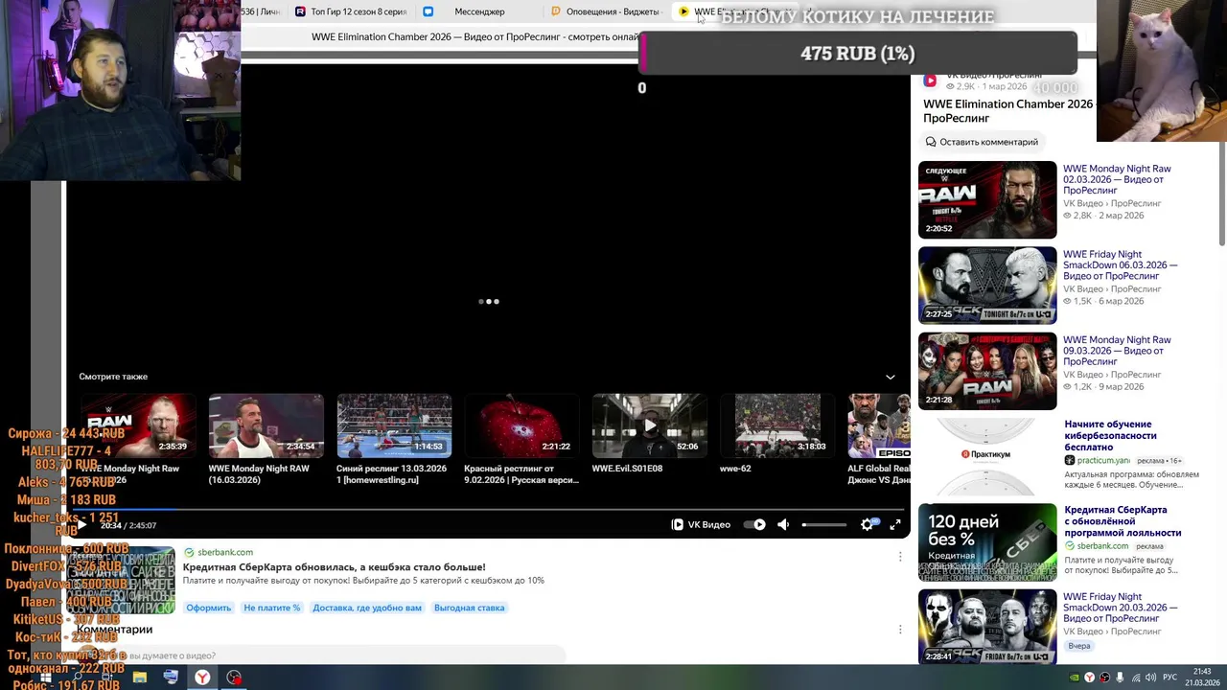
Task: Open video quality settings gear
Action: click(868, 524)
